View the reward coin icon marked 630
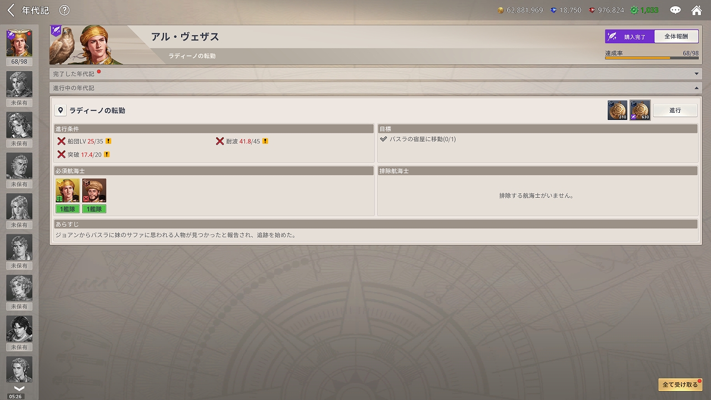This screenshot has width=711, height=400. coord(640,110)
